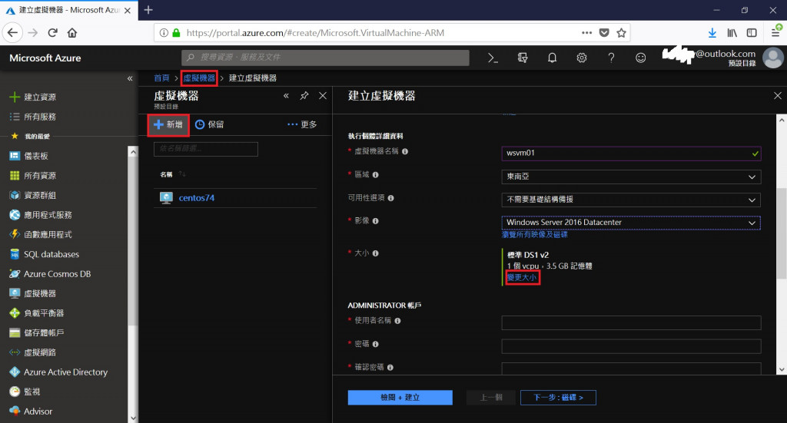Show info for 區域 field
Viewport: 787px width, 423px height.
tap(375, 175)
